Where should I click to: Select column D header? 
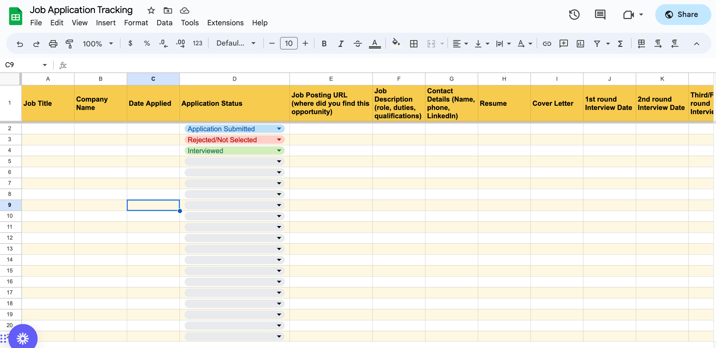pyautogui.click(x=234, y=79)
